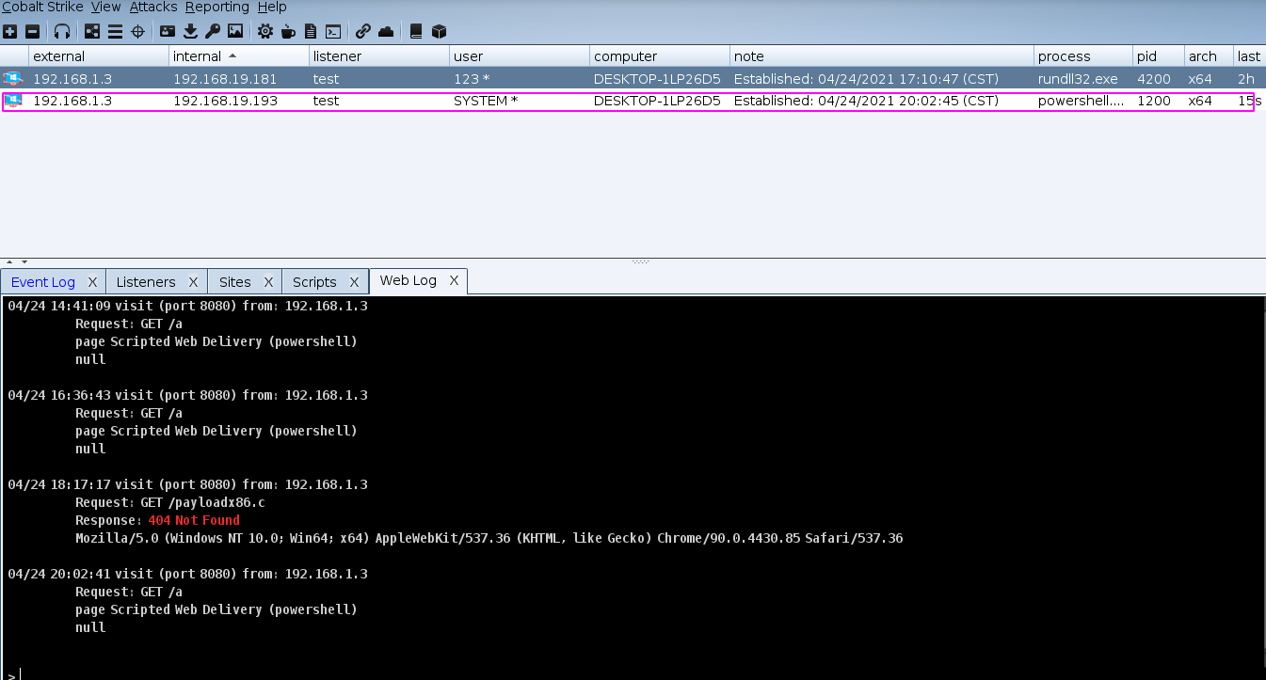Screen dimensions: 1266x680
Task: Close the Event Log tab
Action: click(x=92, y=282)
